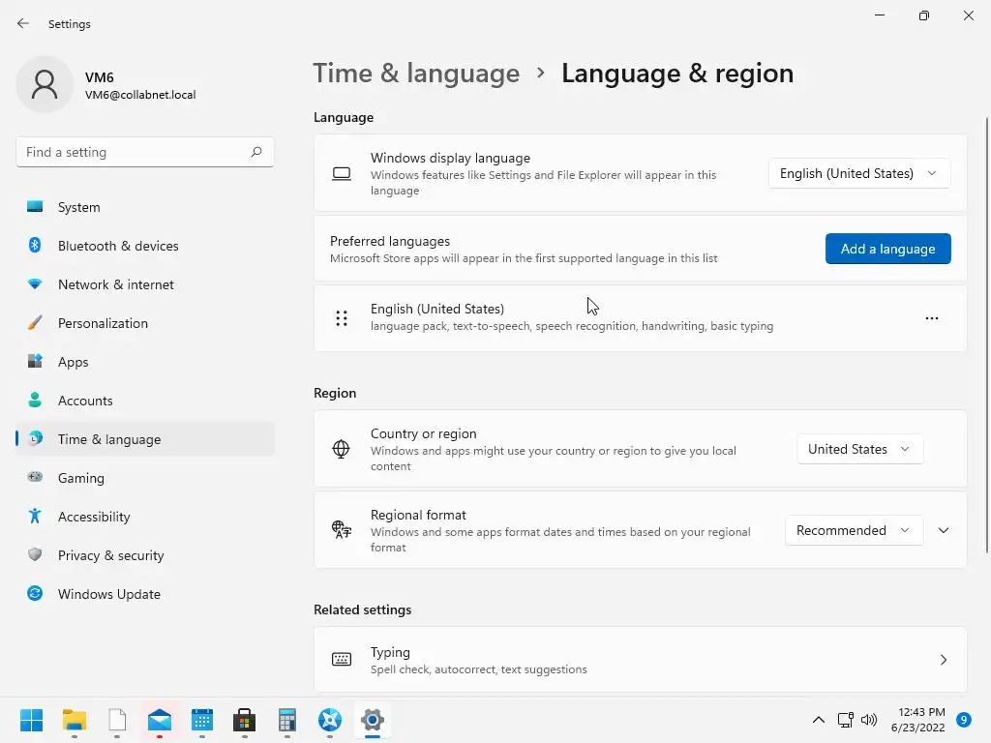Click the Find a setting search box
The width and height of the screenshot is (991, 743).
tap(145, 152)
